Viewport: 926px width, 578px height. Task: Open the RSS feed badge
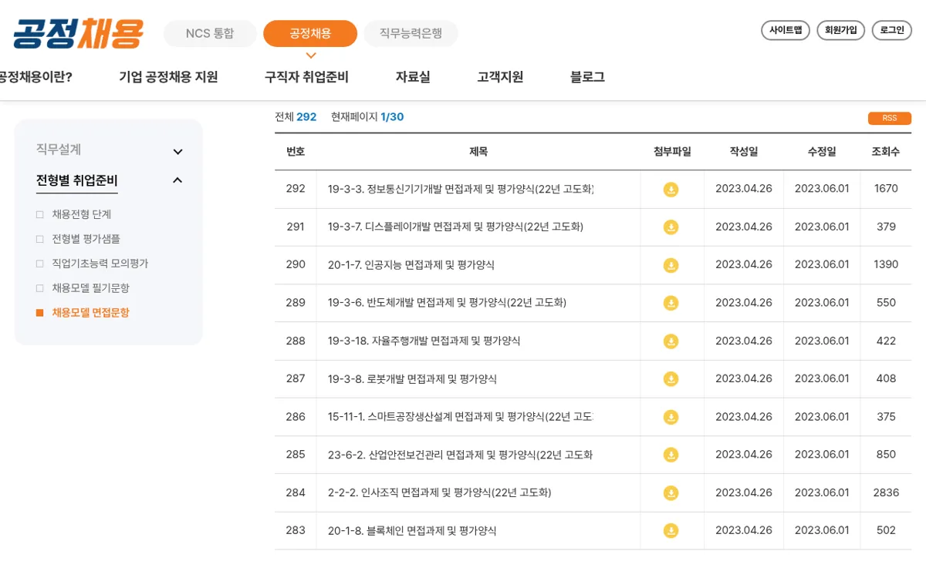890,118
